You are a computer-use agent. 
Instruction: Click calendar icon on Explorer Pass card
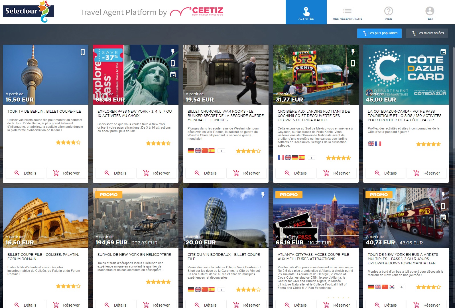click(x=173, y=74)
